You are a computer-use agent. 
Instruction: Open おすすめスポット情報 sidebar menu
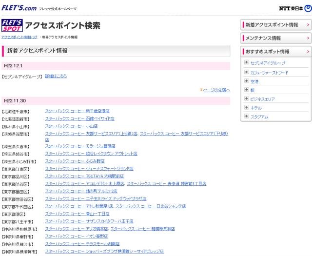[276, 52]
